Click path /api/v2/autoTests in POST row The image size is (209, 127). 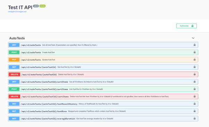coord(31,52)
